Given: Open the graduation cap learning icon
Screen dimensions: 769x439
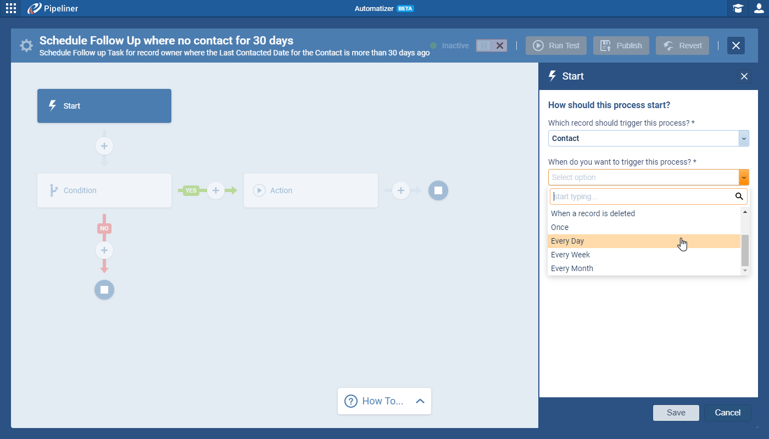Looking at the screenshot, I should (738, 8).
